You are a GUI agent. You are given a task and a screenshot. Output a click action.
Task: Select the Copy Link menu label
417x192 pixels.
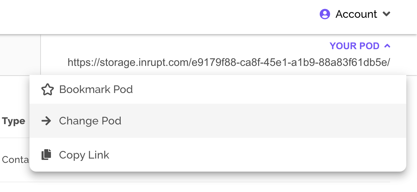click(84, 155)
